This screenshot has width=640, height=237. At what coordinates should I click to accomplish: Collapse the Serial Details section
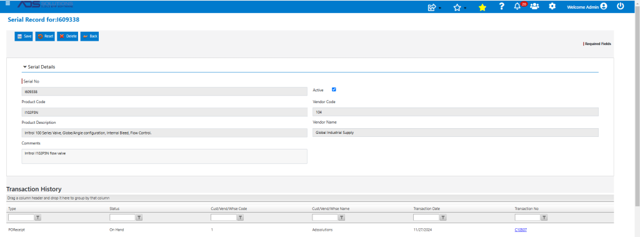point(39,67)
